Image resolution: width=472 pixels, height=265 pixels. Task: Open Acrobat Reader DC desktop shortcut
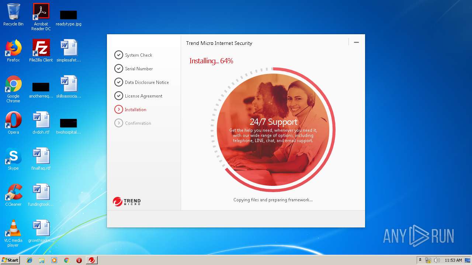41,17
